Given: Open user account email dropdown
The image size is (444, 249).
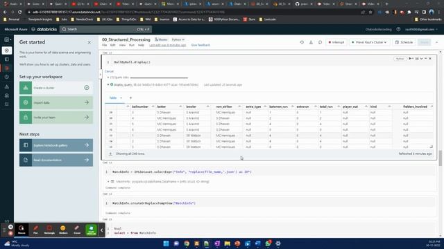Looking at the screenshot, I should point(421,29).
